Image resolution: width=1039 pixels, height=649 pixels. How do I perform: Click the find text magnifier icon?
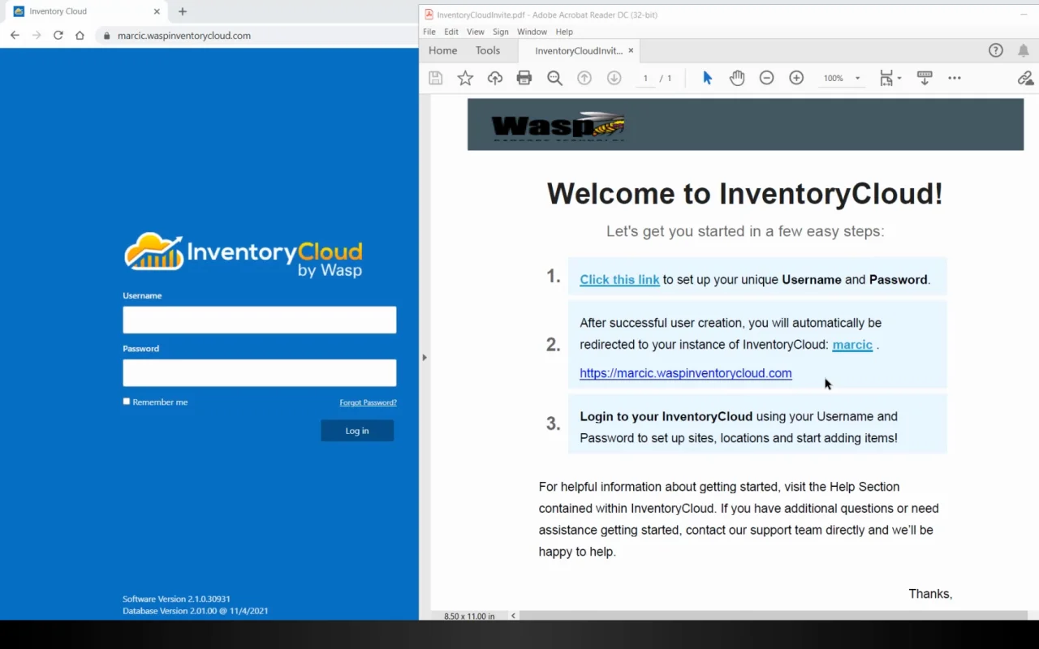[554, 78]
